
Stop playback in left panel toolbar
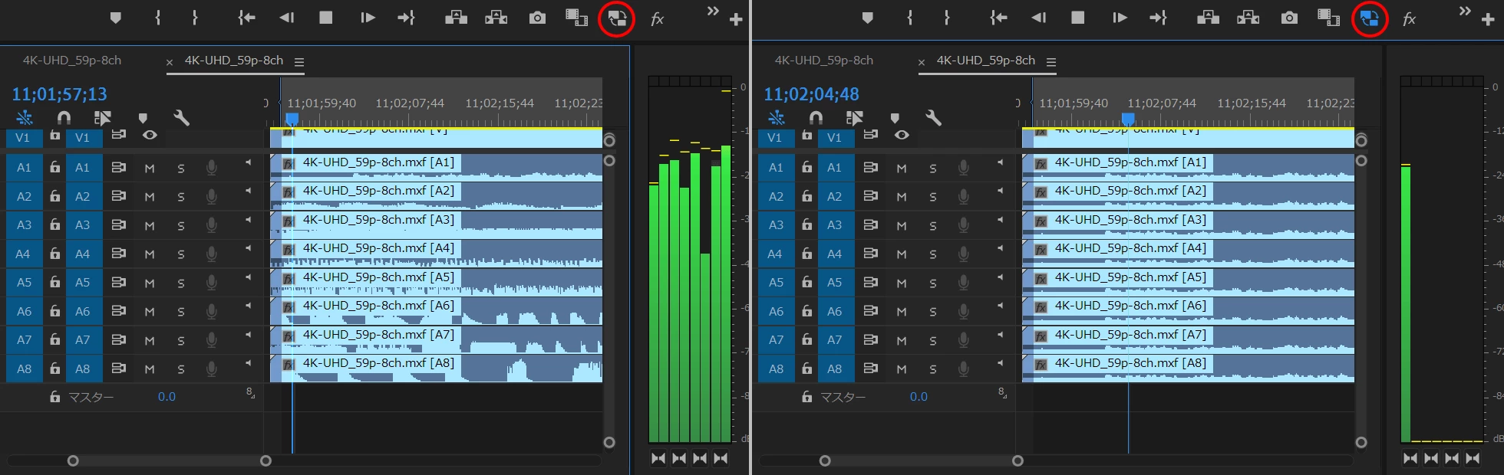tap(326, 18)
